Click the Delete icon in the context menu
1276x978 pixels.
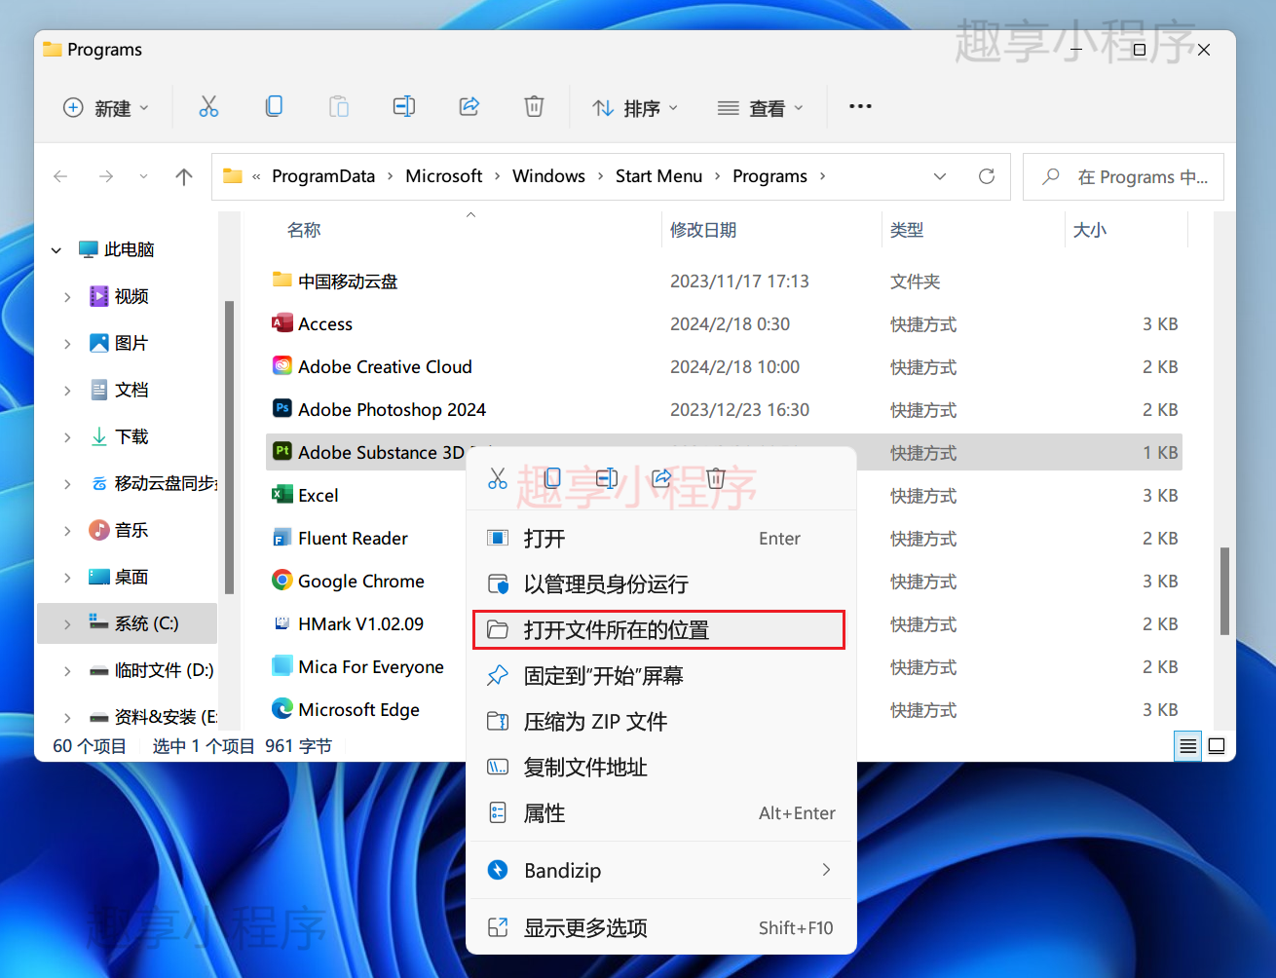point(716,478)
